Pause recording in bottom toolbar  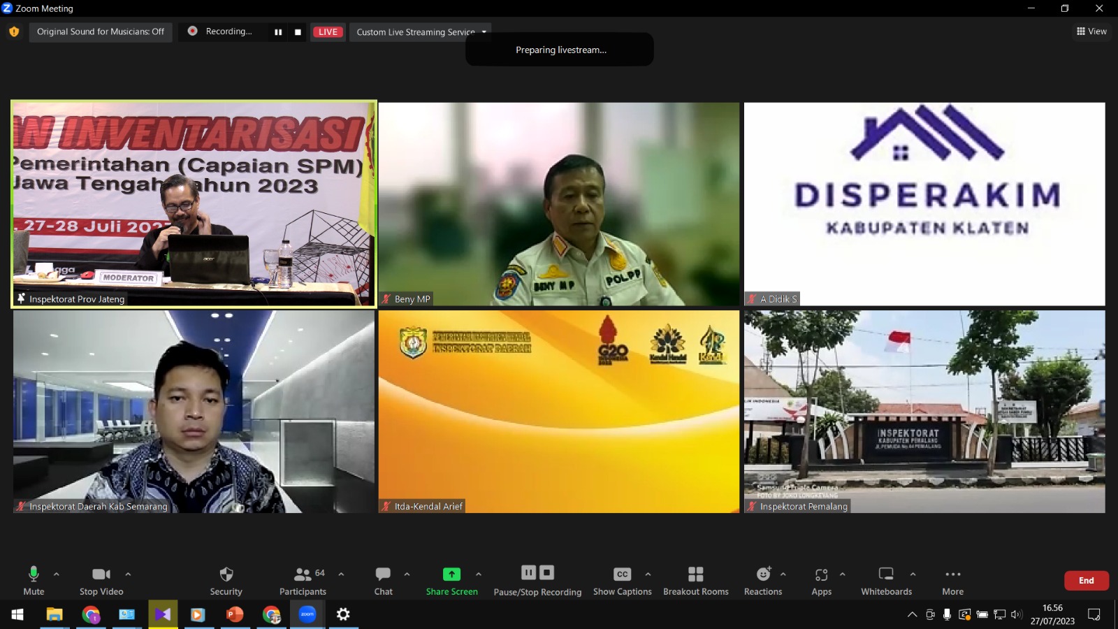coord(529,573)
